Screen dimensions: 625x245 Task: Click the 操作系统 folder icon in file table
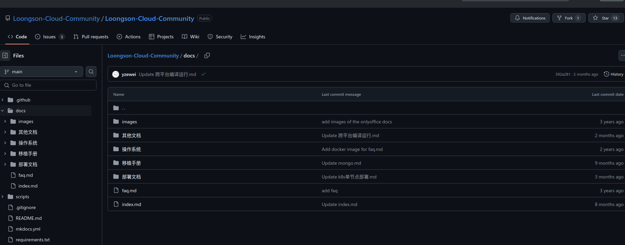[x=116, y=149]
